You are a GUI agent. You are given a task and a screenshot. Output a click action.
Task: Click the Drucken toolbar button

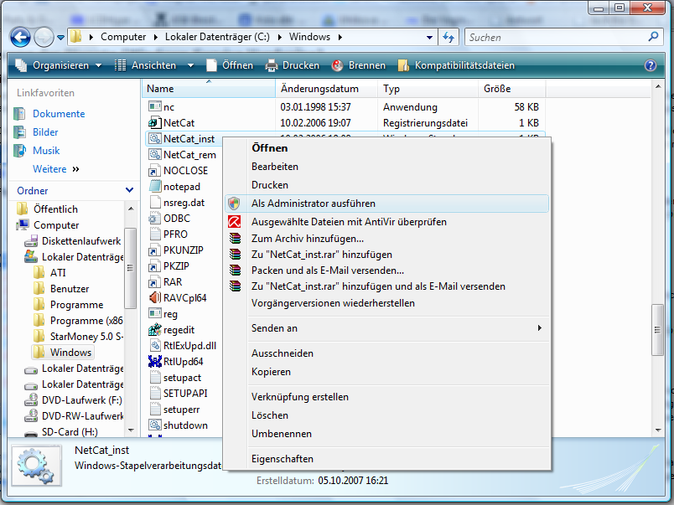point(293,65)
